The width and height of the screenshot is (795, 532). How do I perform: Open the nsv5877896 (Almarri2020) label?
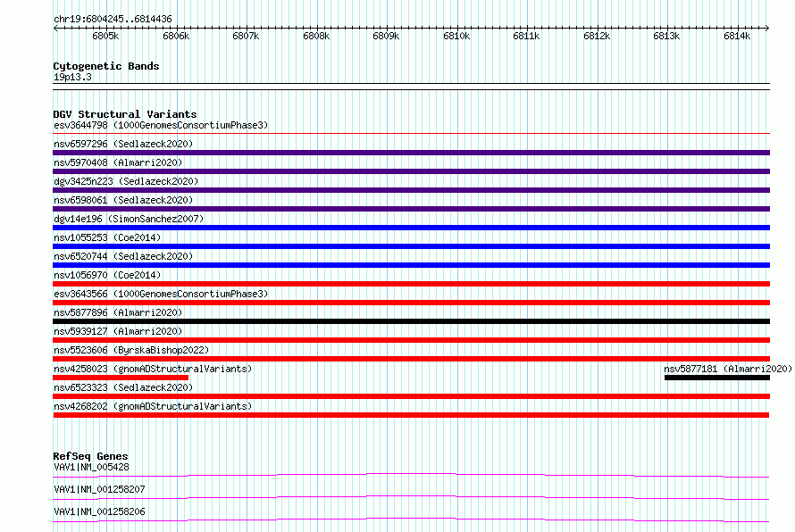(x=118, y=312)
